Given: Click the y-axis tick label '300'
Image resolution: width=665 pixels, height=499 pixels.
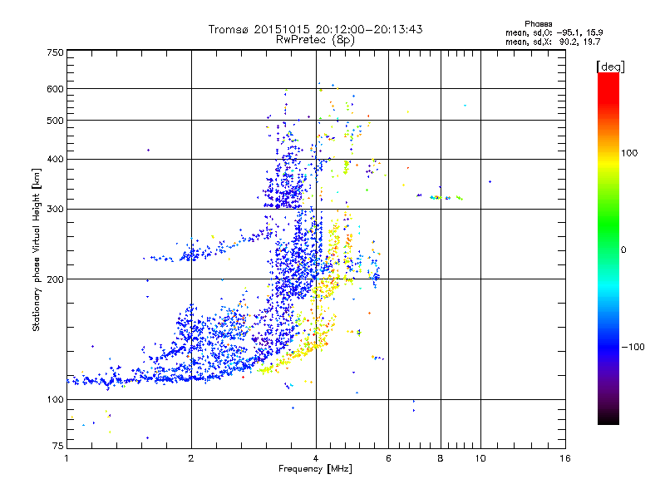Looking at the screenshot, I should (x=55, y=209).
